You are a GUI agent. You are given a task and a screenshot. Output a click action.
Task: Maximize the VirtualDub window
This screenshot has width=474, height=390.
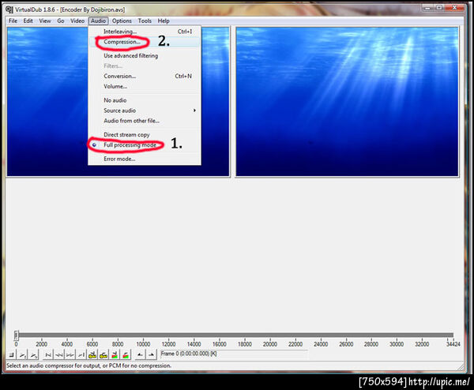(440, 8)
